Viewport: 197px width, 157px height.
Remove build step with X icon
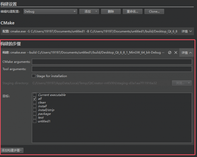pos(176,53)
